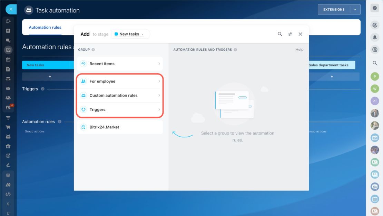The height and width of the screenshot is (216, 383).
Task: Click the EXTENSIONS button
Action: [x=334, y=10]
